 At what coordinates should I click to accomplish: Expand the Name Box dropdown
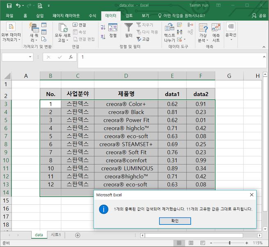coord(30,57)
